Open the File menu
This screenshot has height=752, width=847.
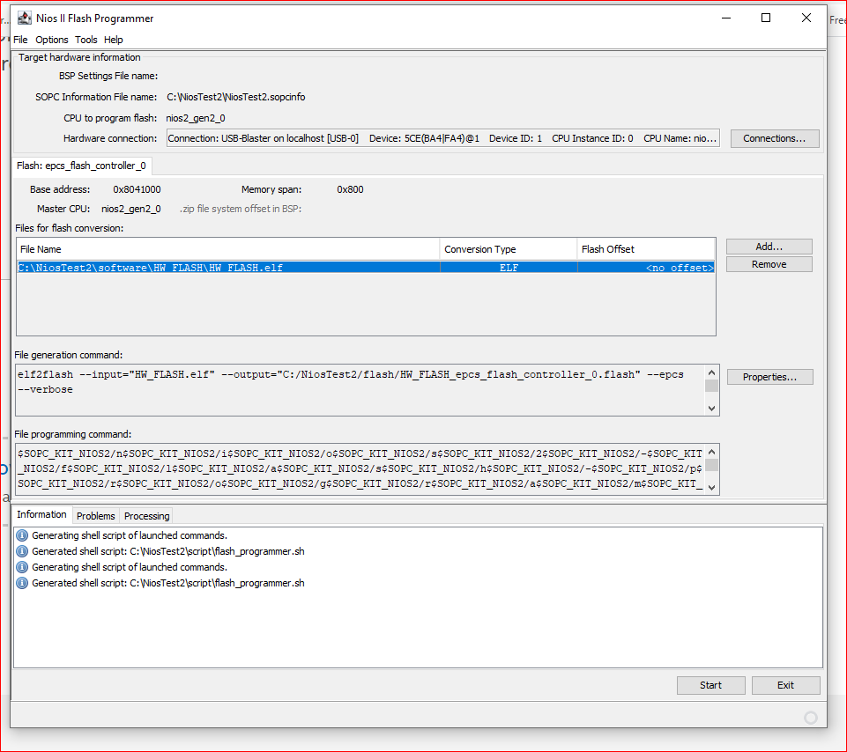(20, 40)
